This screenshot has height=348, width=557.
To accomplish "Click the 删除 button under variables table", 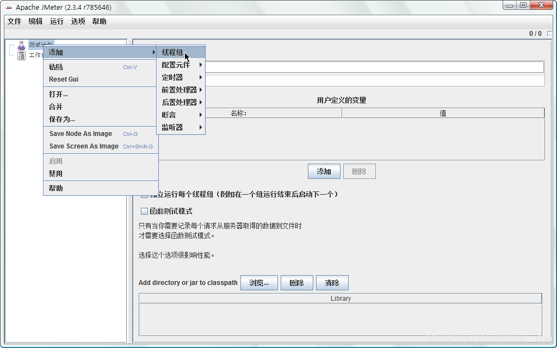I will [x=359, y=171].
